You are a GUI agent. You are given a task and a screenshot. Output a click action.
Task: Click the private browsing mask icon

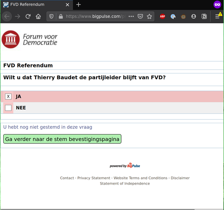[x=217, y=5]
